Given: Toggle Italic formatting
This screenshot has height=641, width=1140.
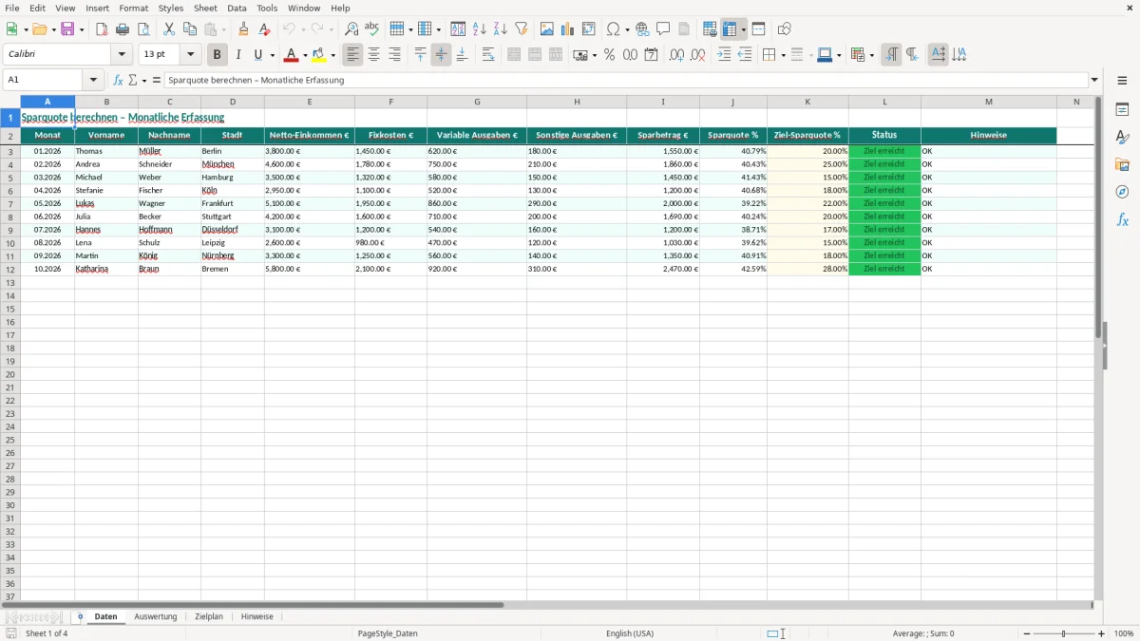Looking at the screenshot, I should 238,55.
